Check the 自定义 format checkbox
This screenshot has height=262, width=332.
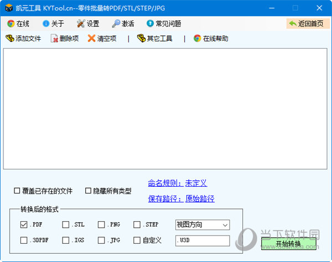[x=137, y=240]
